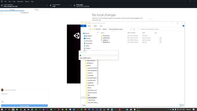Sort by Date modified column header

click(x=131, y=33)
